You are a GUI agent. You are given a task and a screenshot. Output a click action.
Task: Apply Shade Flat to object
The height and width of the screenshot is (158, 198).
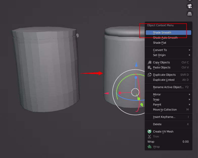coord(168,43)
